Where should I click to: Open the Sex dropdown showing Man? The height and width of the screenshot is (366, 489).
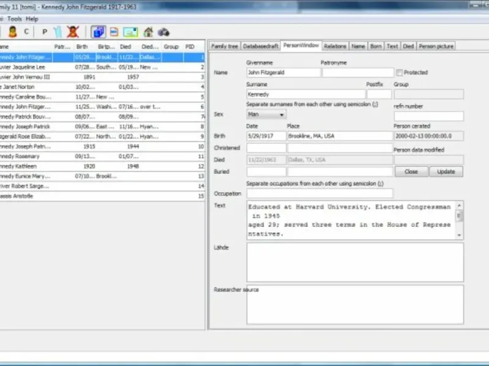pos(266,114)
